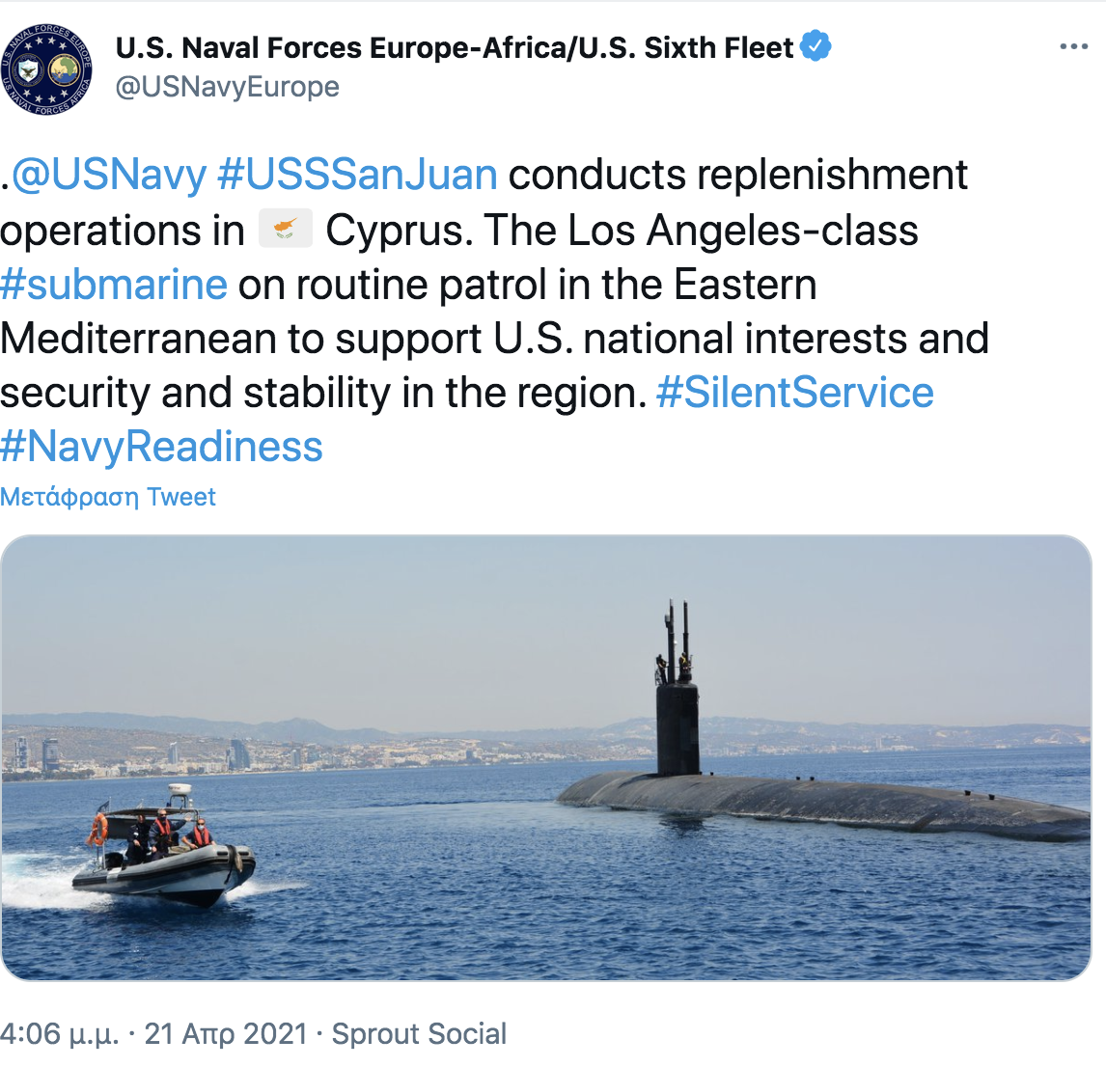Open the account name U.S. Naval Forces Europe-Africa
The image size is (1106, 1067).
(455, 47)
